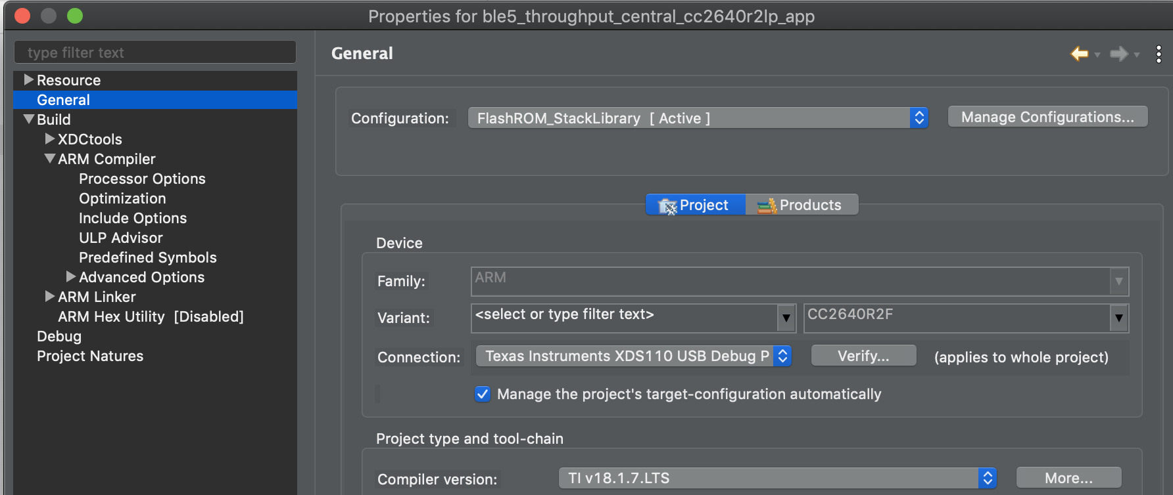This screenshot has width=1173, height=495.
Task: Switch to the Products tab
Action: [802, 205]
